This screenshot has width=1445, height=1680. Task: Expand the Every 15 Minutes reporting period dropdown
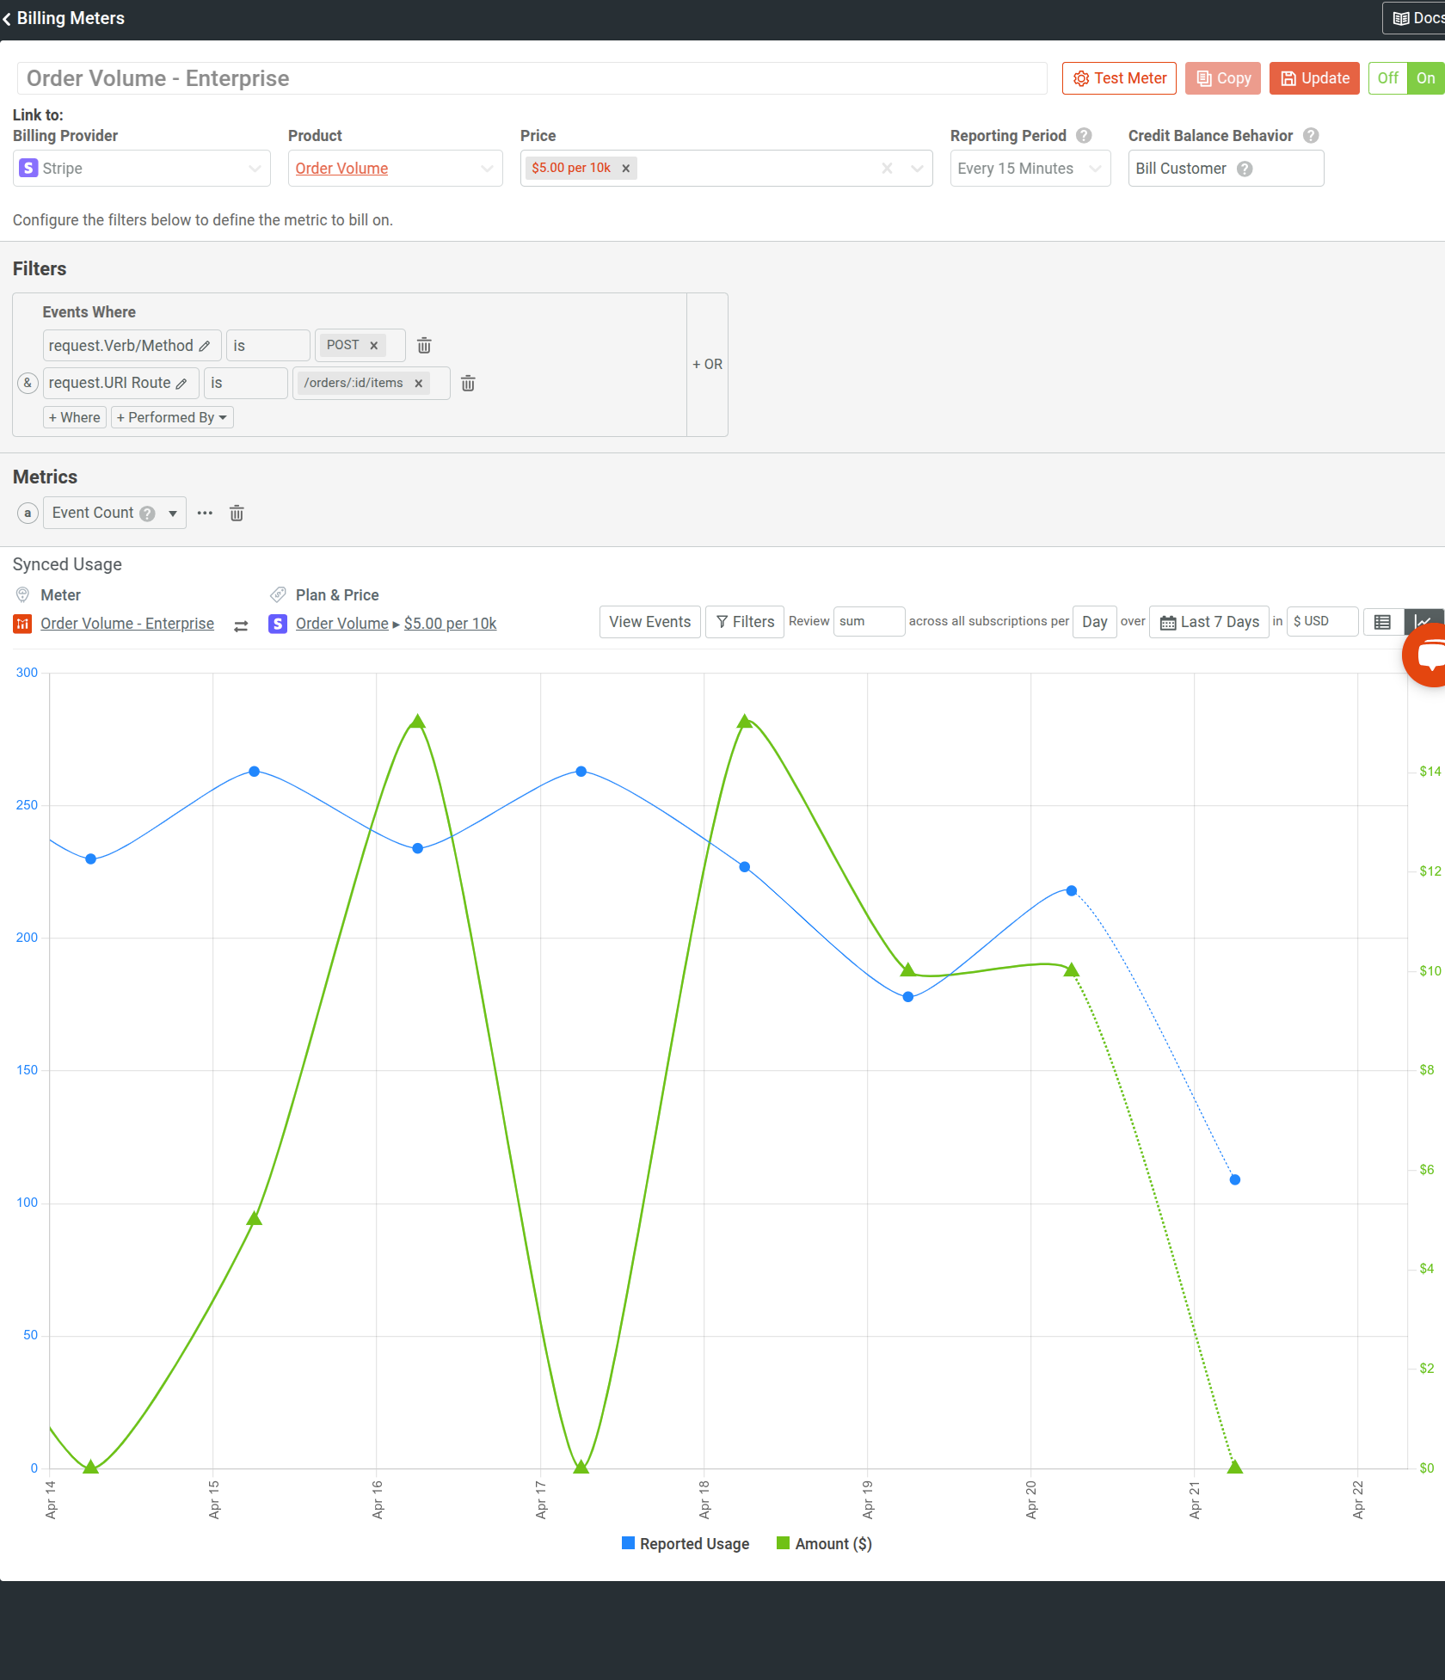pos(1094,168)
